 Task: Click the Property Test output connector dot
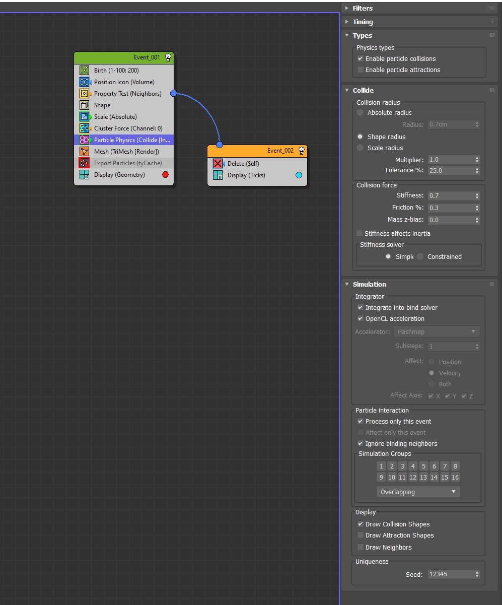click(x=174, y=93)
